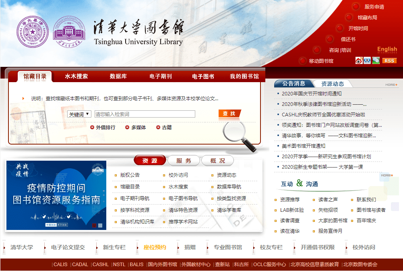The image size is (403, 271).
Task: Open the 资源推荐 interaction link
Action: click(x=290, y=199)
